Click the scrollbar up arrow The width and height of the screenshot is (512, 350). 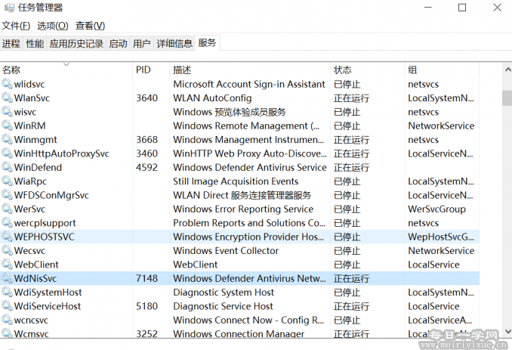pos(507,70)
